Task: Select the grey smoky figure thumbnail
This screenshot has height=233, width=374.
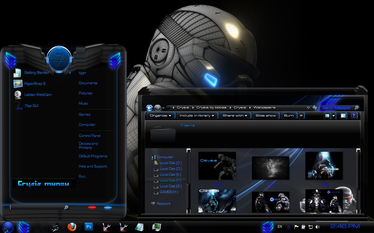Action: tap(271, 168)
